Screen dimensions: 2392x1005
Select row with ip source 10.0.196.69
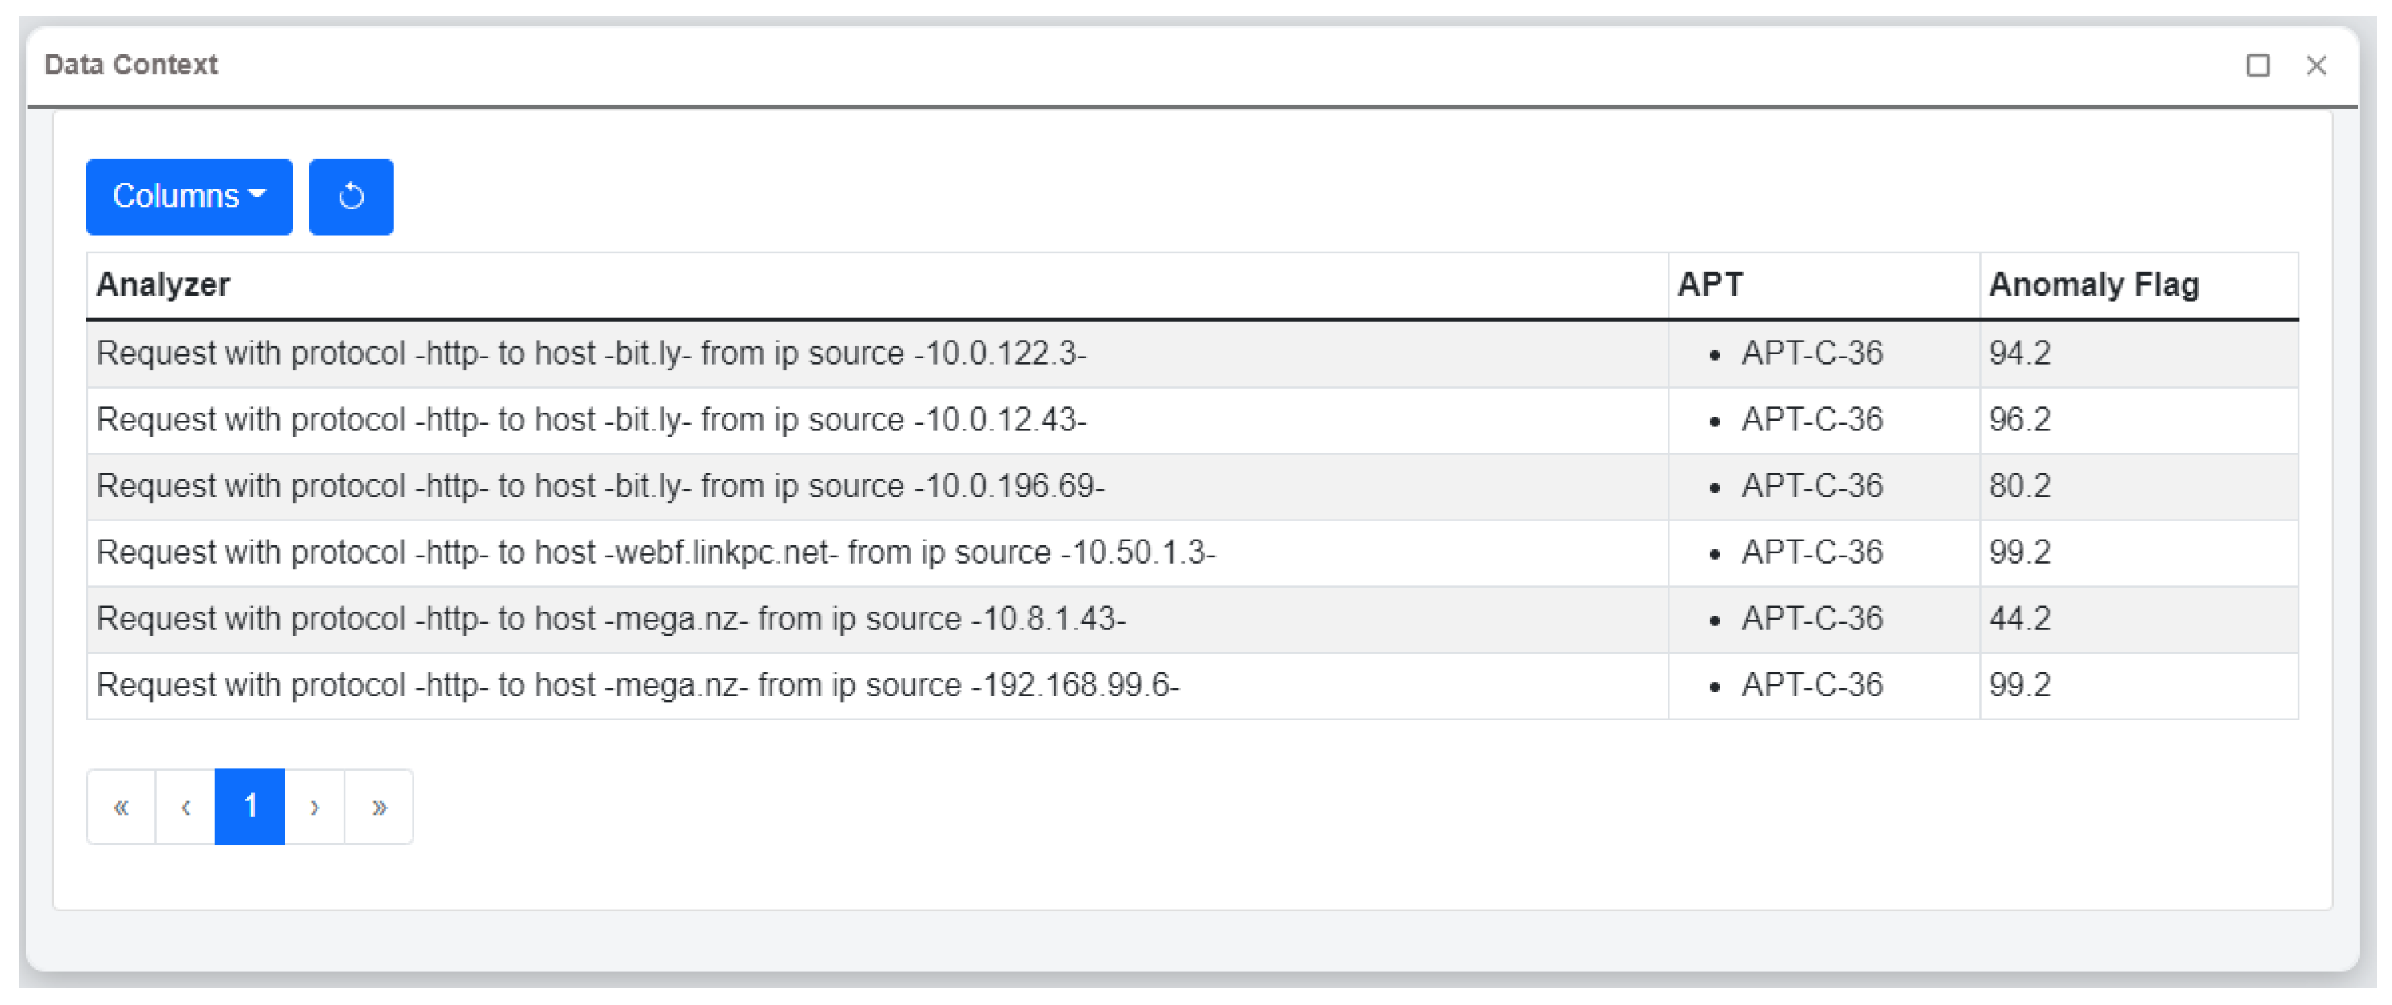(x=600, y=487)
